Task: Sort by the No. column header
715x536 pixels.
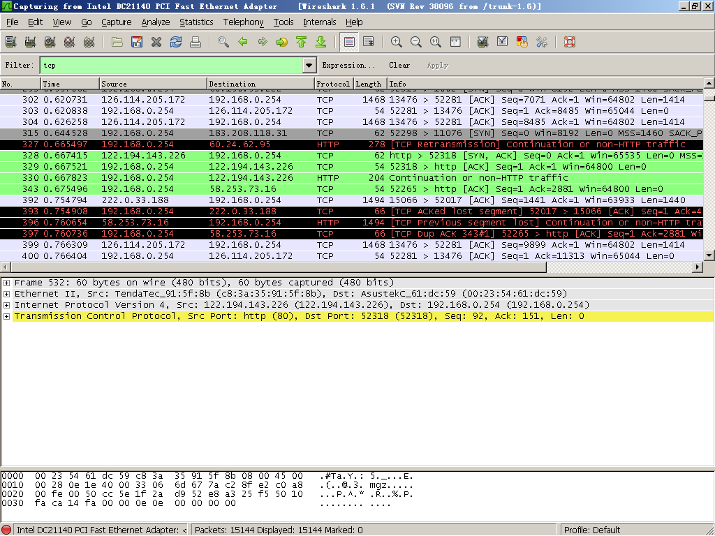Action: click(20, 84)
